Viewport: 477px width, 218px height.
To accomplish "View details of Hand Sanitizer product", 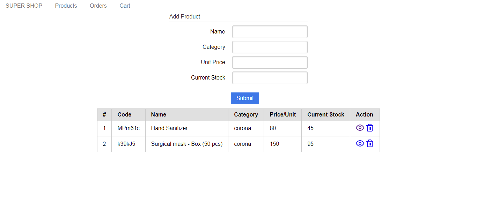I will (360, 128).
